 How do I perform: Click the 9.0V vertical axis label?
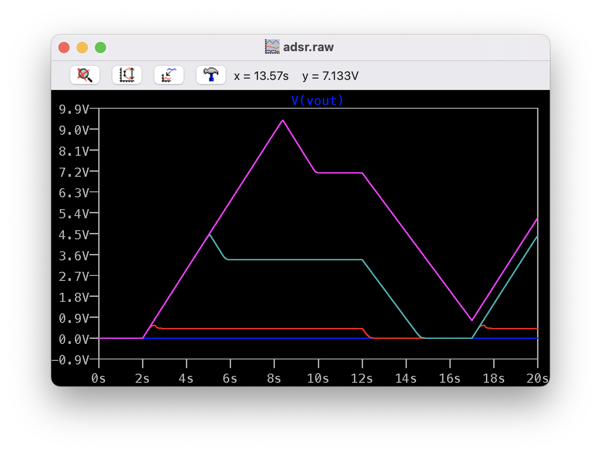tap(74, 130)
